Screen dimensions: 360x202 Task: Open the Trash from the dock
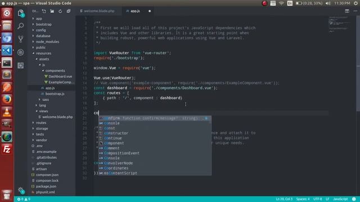7,195
